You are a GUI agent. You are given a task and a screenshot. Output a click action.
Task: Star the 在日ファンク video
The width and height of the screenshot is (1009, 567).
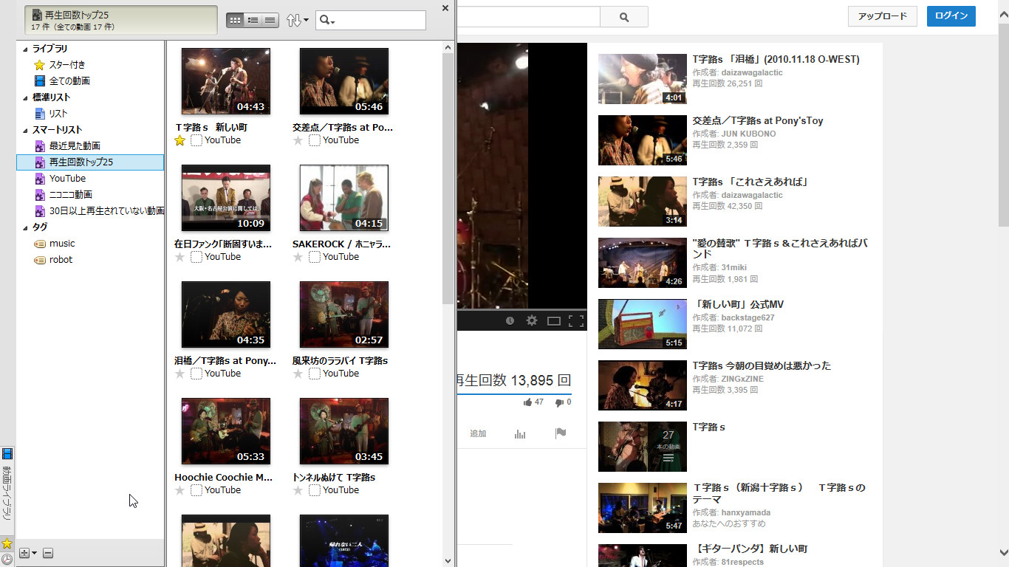click(180, 257)
